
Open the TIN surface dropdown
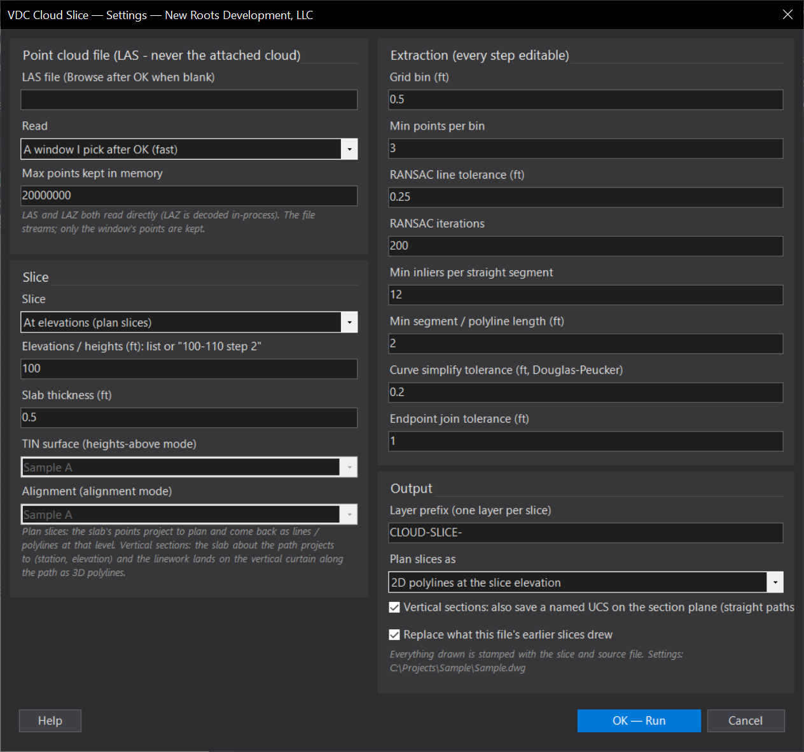click(189, 467)
